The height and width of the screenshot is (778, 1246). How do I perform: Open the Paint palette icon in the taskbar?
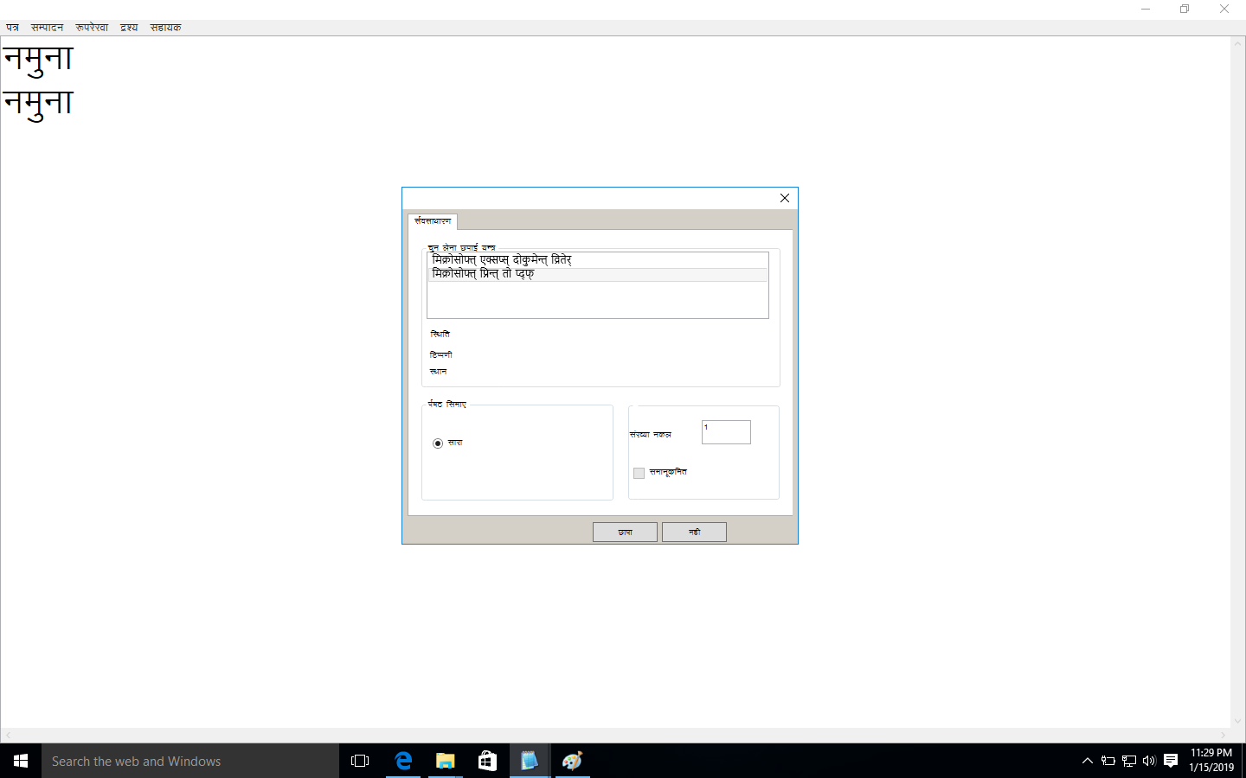point(572,761)
